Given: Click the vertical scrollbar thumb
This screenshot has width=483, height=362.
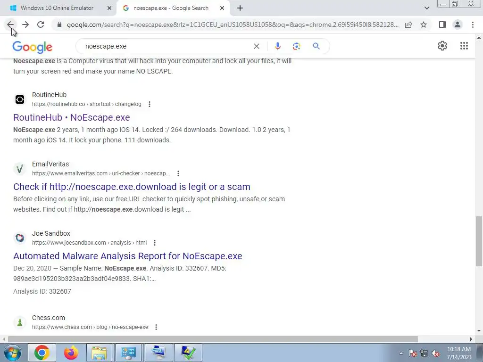Looking at the screenshot, I should (x=479, y=242).
